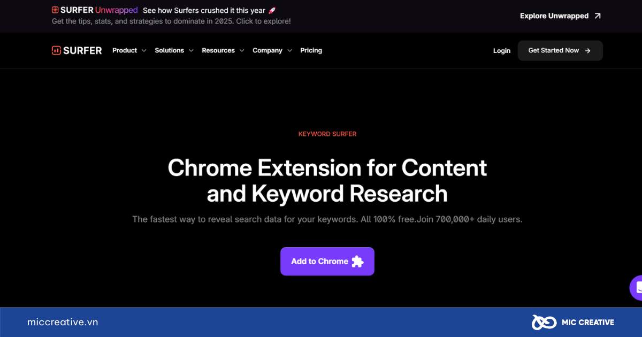Viewport: 642px width, 337px height.
Task: Click the KEYWORD SURFER label
Action: coord(327,134)
